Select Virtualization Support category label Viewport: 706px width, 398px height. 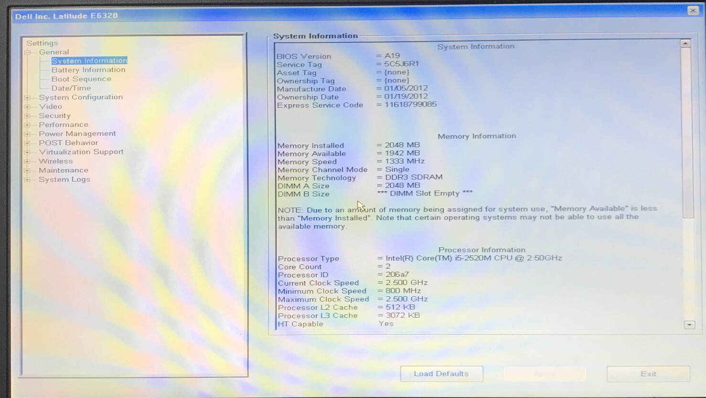click(x=81, y=152)
